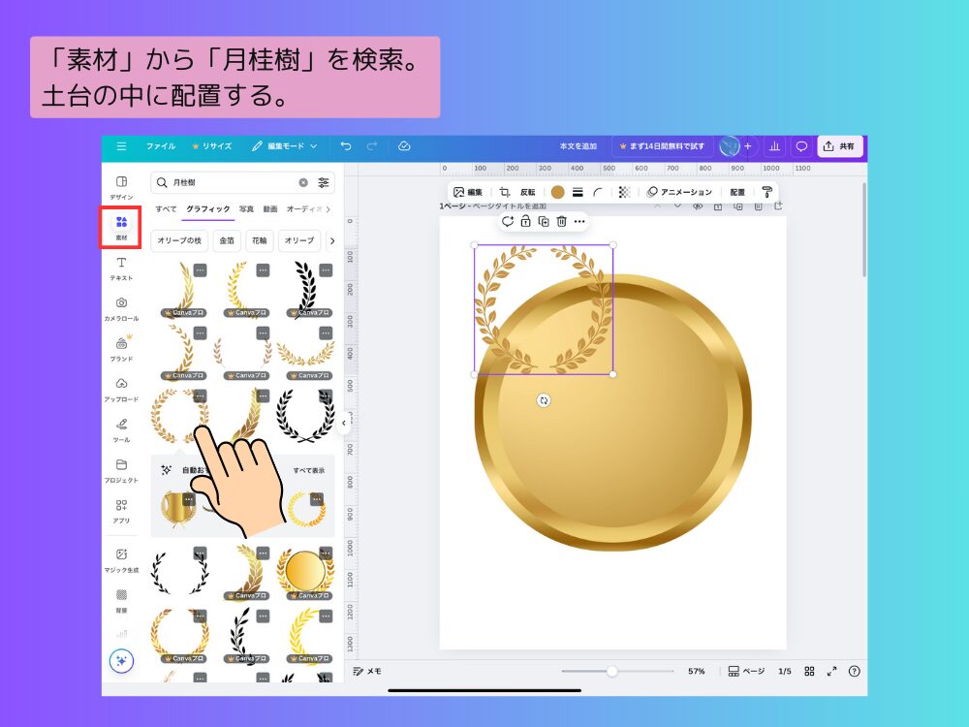Screen dimensions: 969x727
Task: Click the gold color swatch in the toolbar
Action: point(557,192)
